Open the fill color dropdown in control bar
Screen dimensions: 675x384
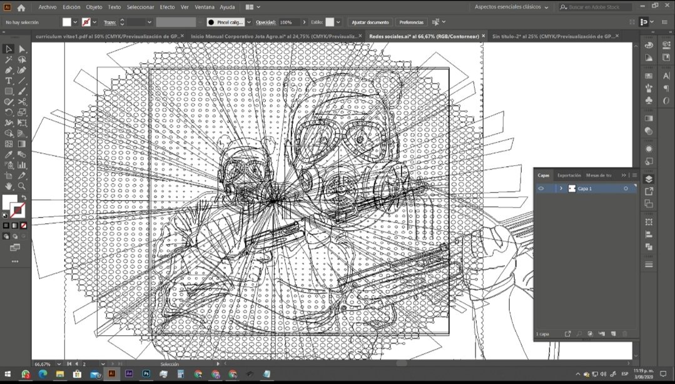[x=75, y=22]
